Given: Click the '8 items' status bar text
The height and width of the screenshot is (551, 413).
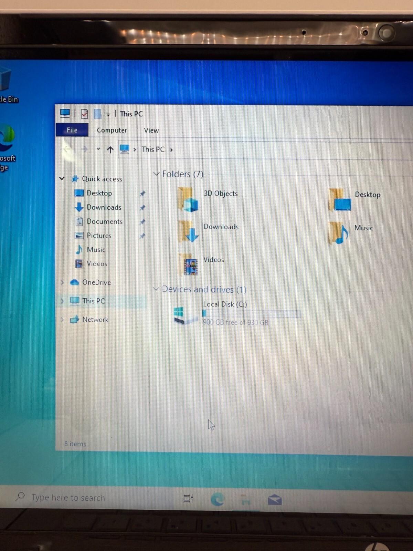Looking at the screenshot, I should pos(75,444).
